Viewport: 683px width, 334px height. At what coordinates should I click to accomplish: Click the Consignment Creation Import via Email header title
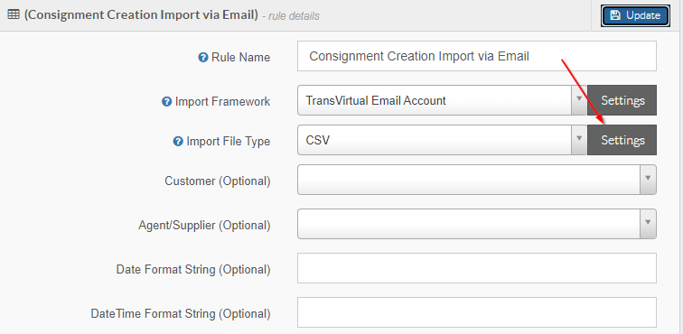tap(141, 15)
